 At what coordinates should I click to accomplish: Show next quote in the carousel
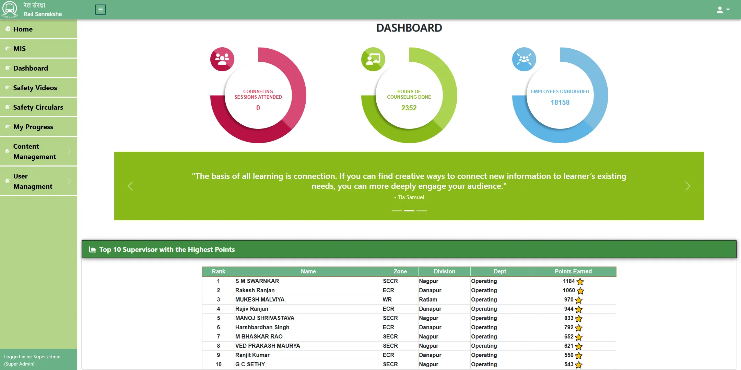[687, 186]
